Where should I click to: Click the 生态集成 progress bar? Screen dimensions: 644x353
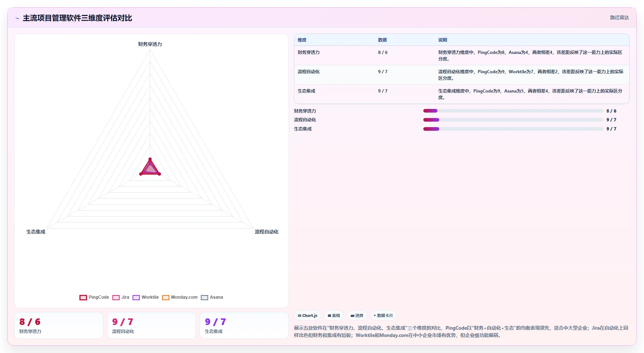point(513,129)
